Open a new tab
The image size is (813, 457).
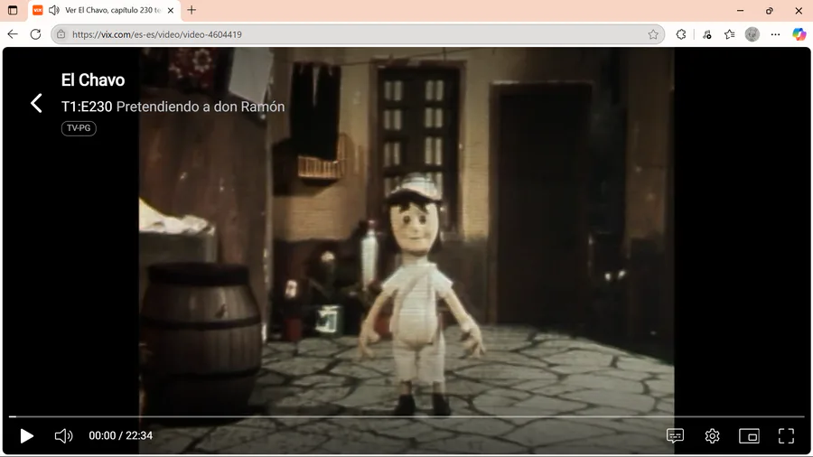[192, 10]
